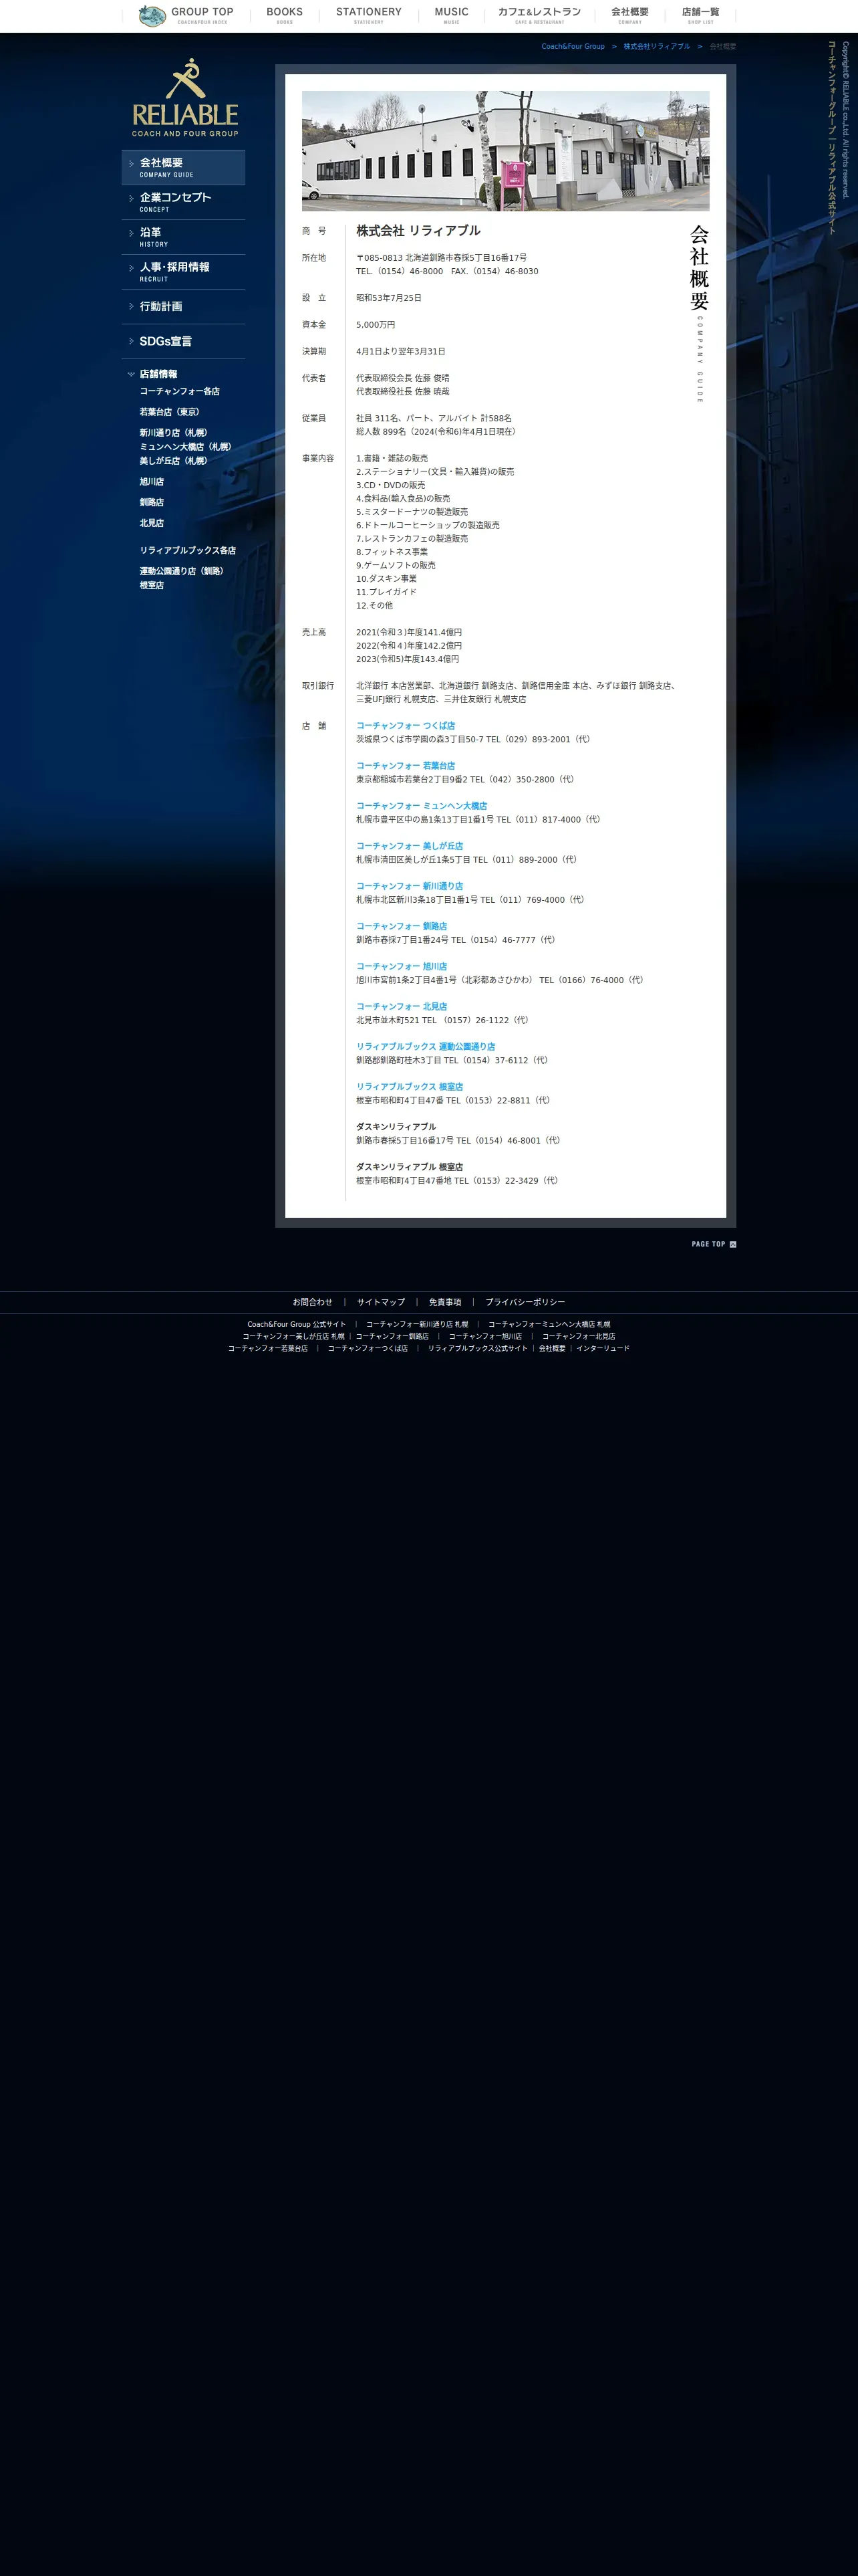Open コーチャンフォー新川通り店 札幌 footer link
Image resolution: width=858 pixels, height=2576 pixels.
click(416, 1324)
